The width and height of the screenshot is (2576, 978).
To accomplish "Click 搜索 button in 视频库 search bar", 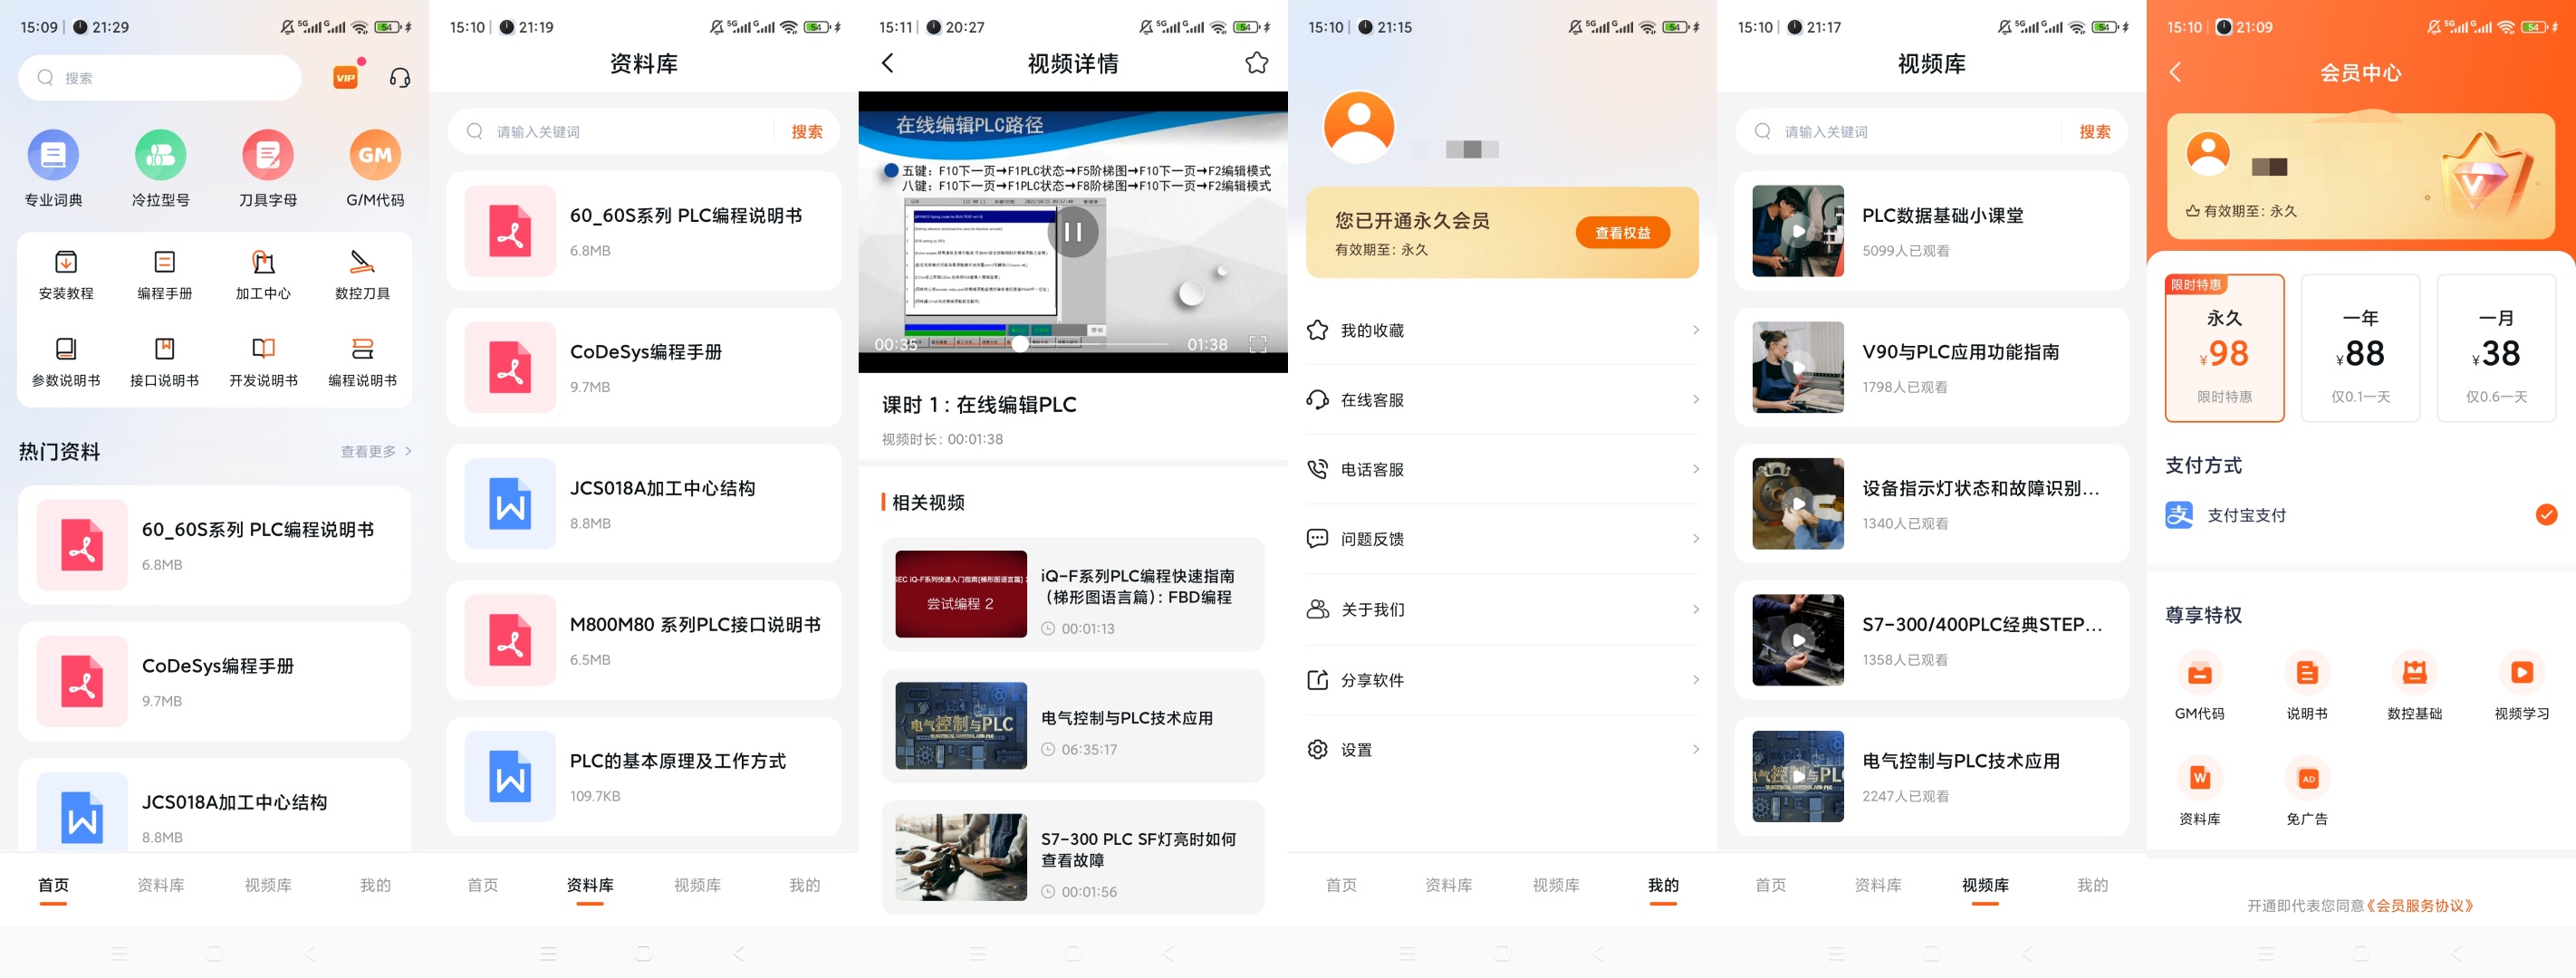I will (2094, 132).
